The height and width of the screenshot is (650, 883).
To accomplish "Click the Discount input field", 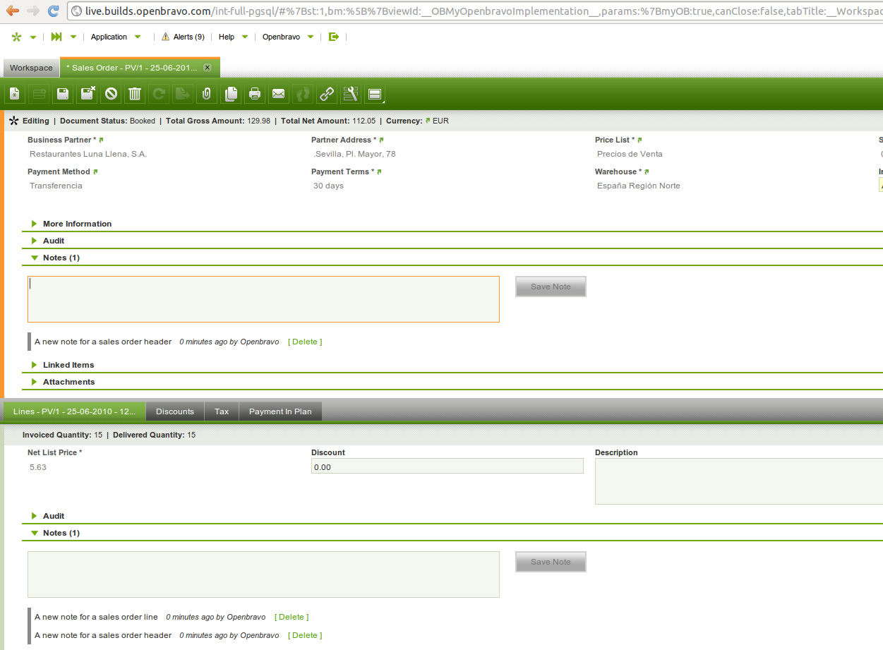I will [x=447, y=467].
